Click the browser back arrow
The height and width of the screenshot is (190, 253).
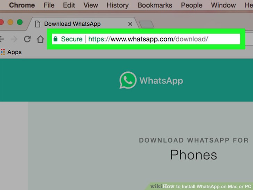click(2, 39)
